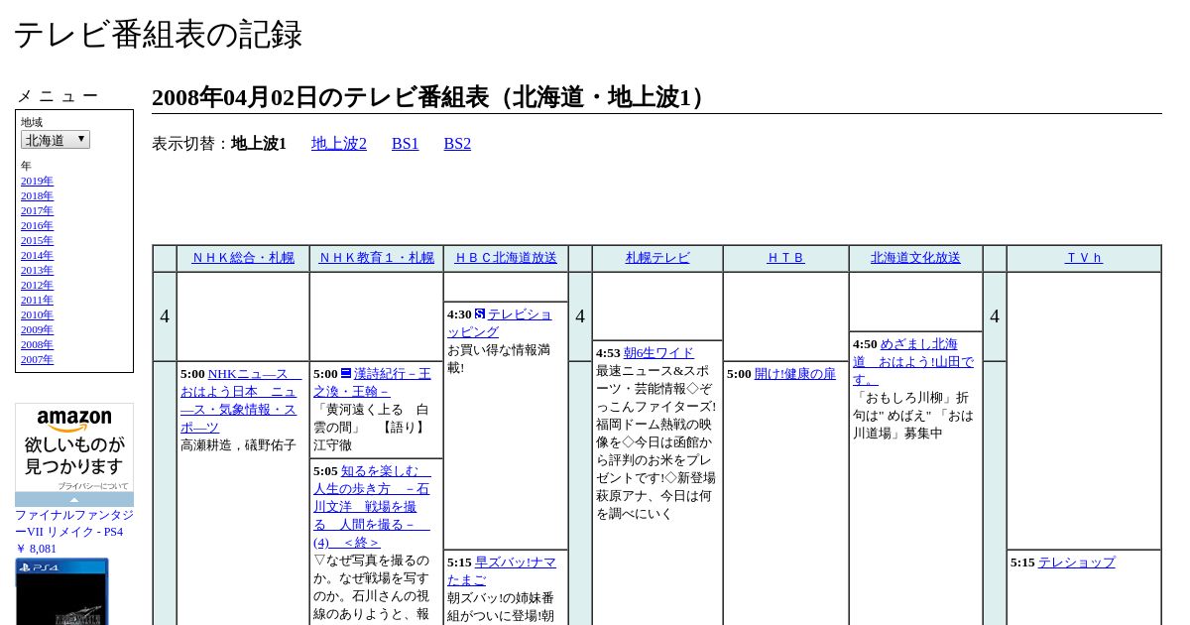Open the 4:53 朝6生ワイド program
1190x625 pixels.
658,353
